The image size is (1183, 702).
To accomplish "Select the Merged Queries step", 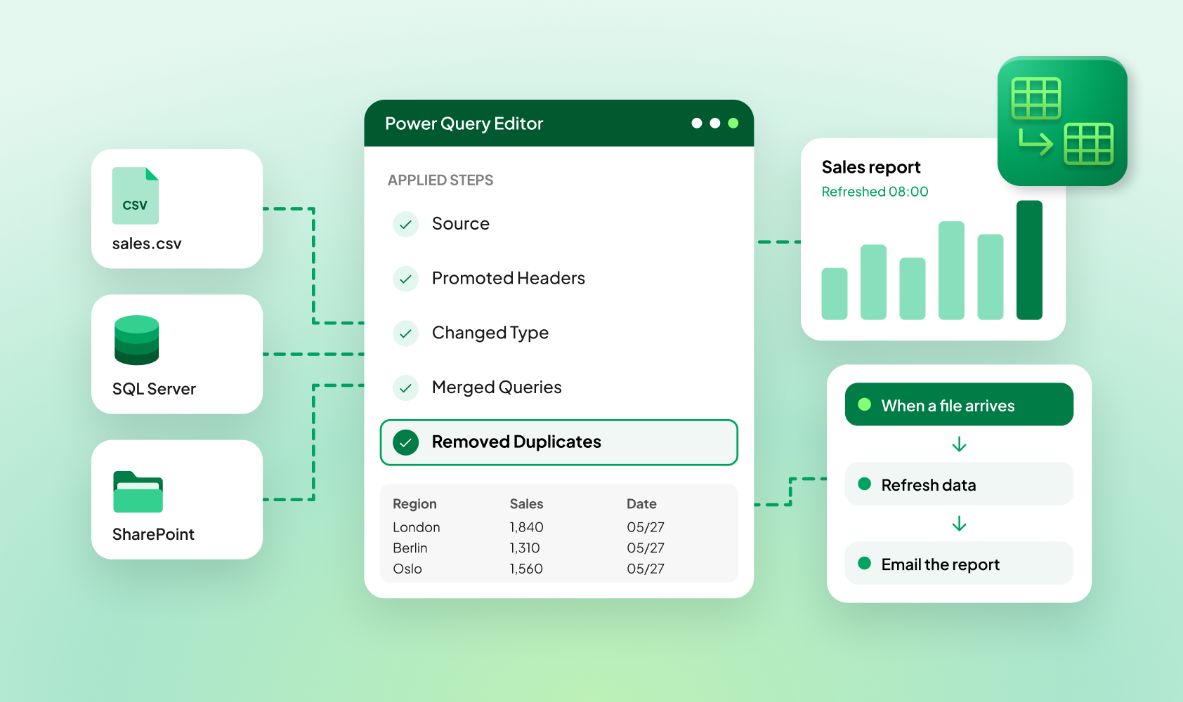I will [558, 388].
